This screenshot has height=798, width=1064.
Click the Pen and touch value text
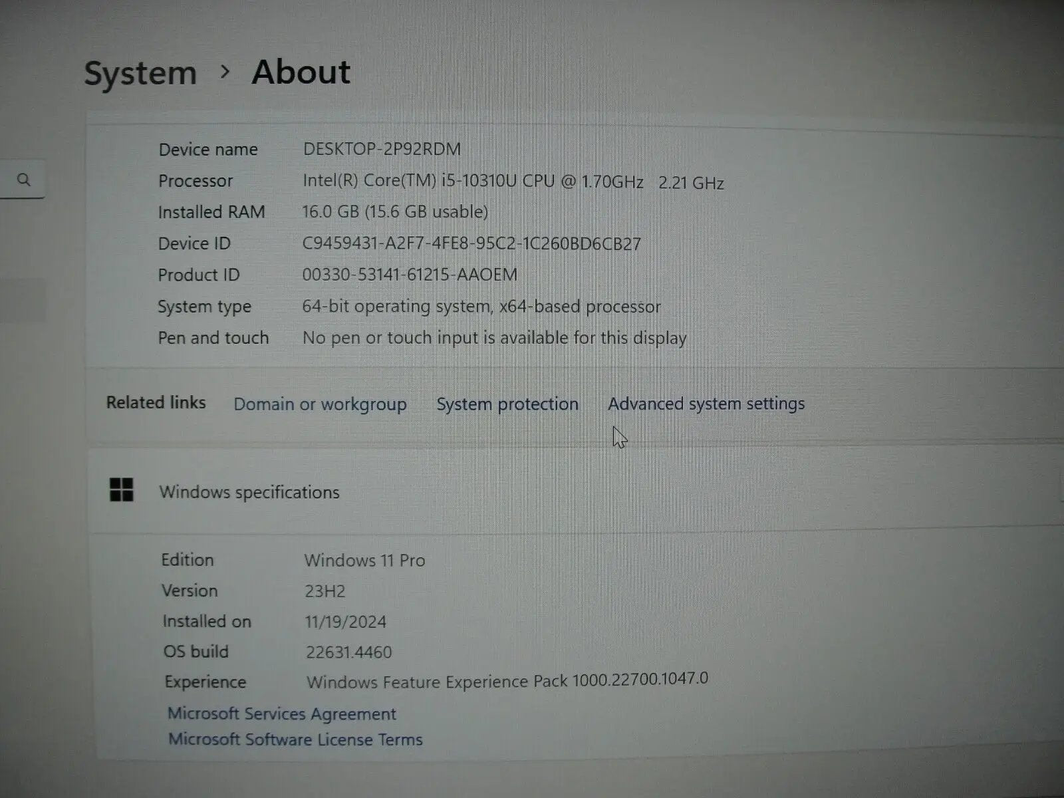(x=494, y=338)
